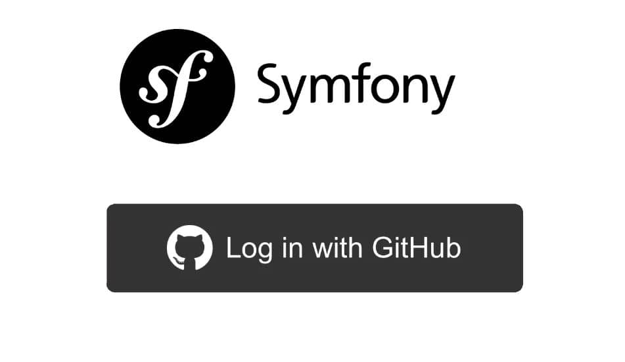Click the word "with" in the login button
This screenshot has width=625, height=362.
coord(337,247)
